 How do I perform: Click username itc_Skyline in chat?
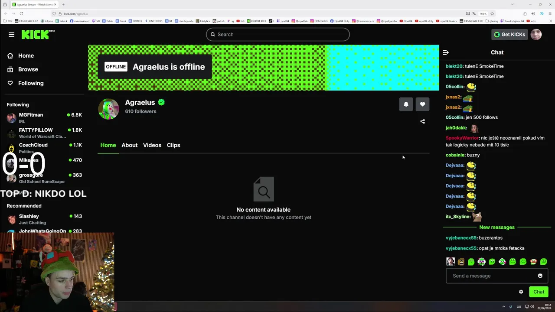pyautogui.click(x=458, y=217)
